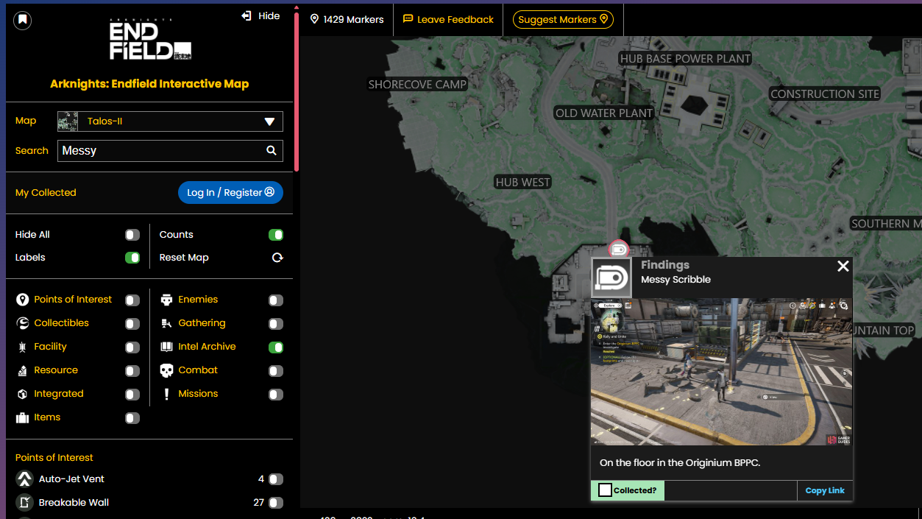The width and height of the screenshot is (922, 519).
Task: Click the Points of Interest pin icon
Action: pyautogui.click(x=23, y=300)
